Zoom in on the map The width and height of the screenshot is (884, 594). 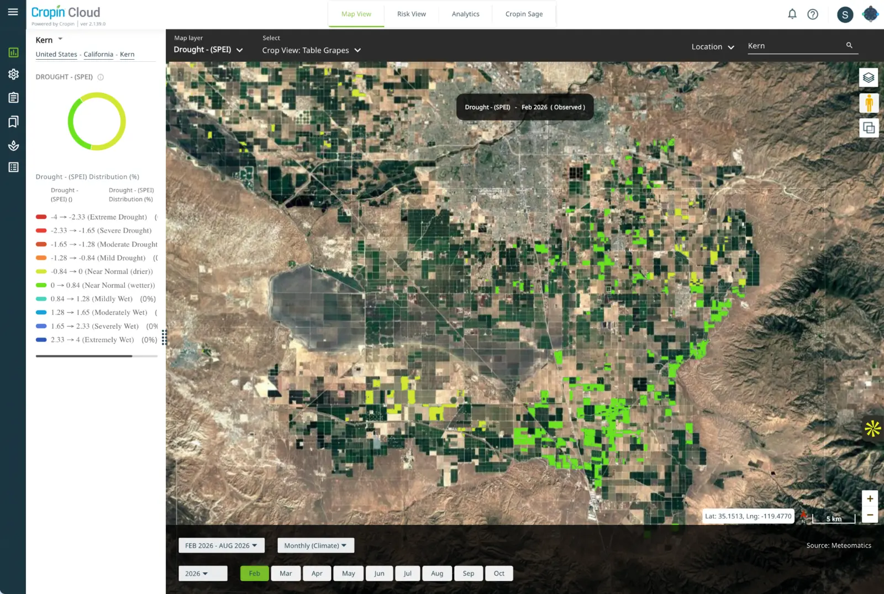[x=870, y=498]
